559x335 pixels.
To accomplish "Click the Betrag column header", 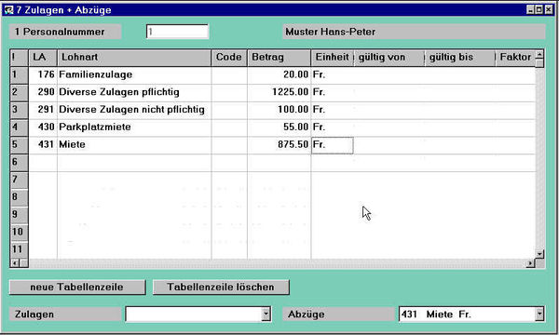I will 279,58.
